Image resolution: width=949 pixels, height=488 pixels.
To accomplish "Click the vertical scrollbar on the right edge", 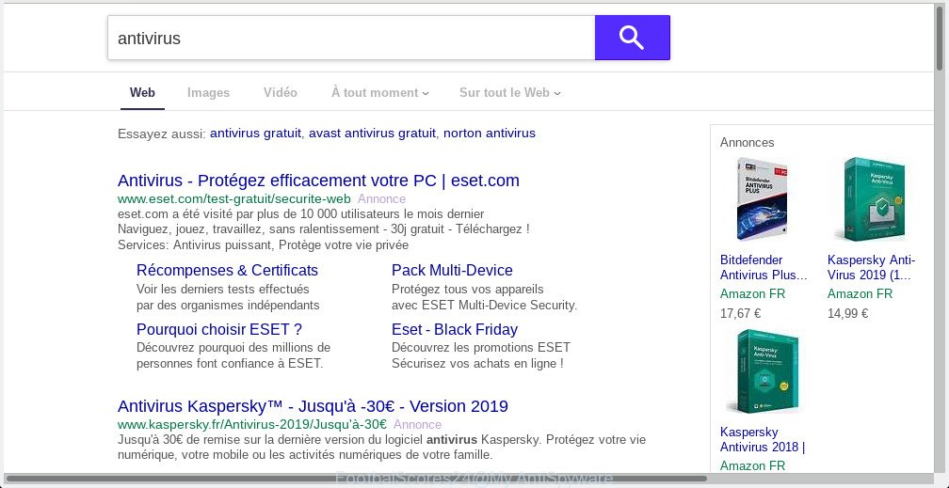I will [x=940, y=37].
